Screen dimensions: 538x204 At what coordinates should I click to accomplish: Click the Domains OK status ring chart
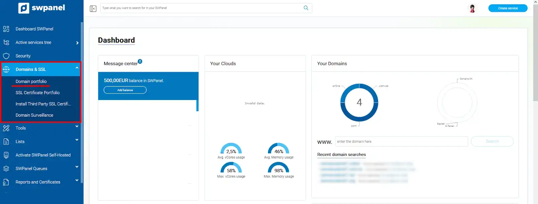457,102
